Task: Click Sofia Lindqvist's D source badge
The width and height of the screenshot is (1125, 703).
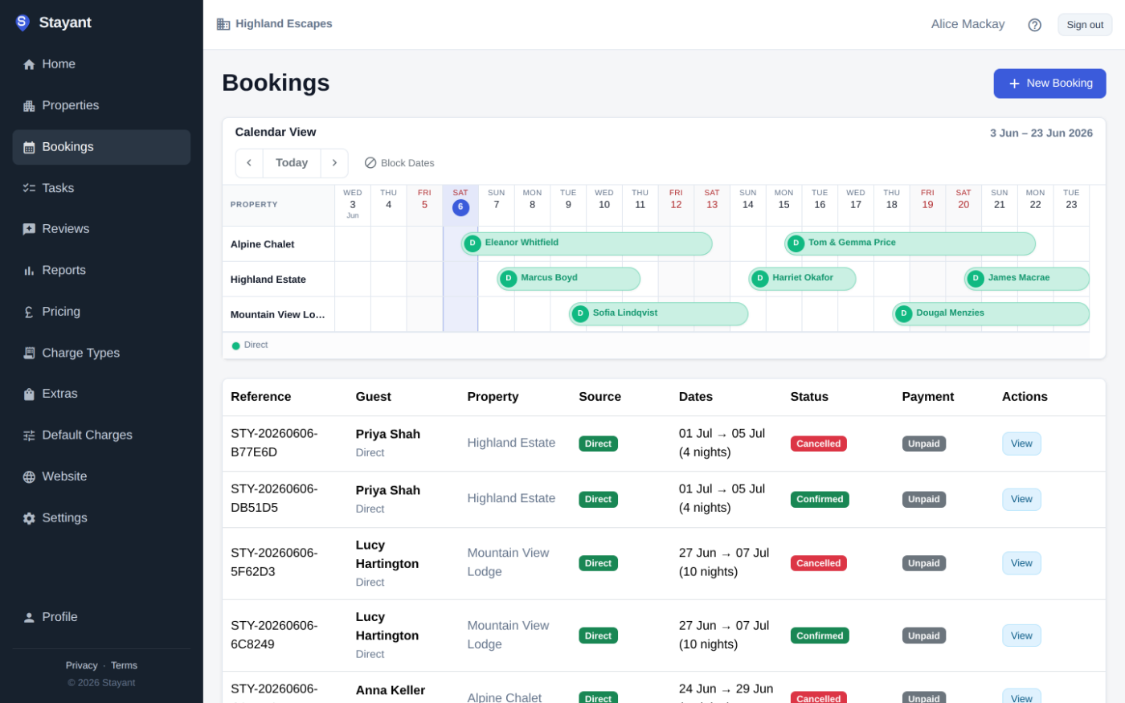Action: pos(580,314)
